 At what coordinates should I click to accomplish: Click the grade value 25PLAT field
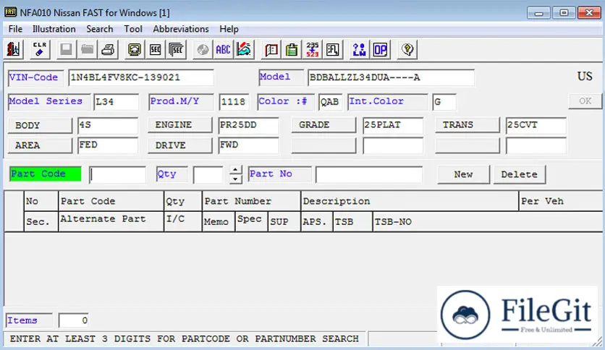(393, 125)
